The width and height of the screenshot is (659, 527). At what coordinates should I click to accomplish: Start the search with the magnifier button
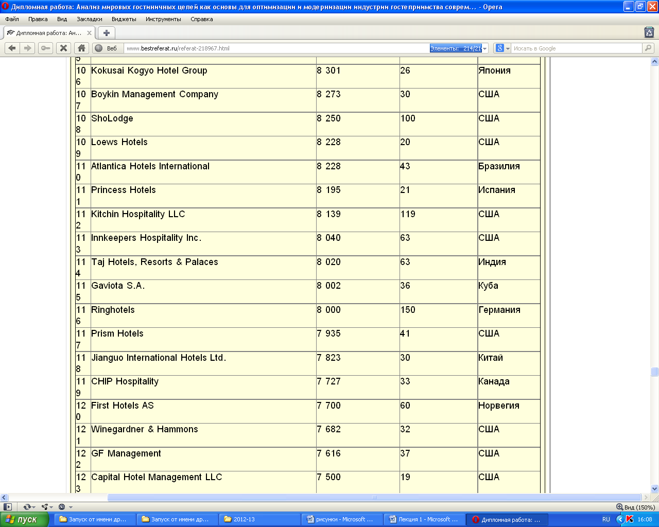[648, 48]
